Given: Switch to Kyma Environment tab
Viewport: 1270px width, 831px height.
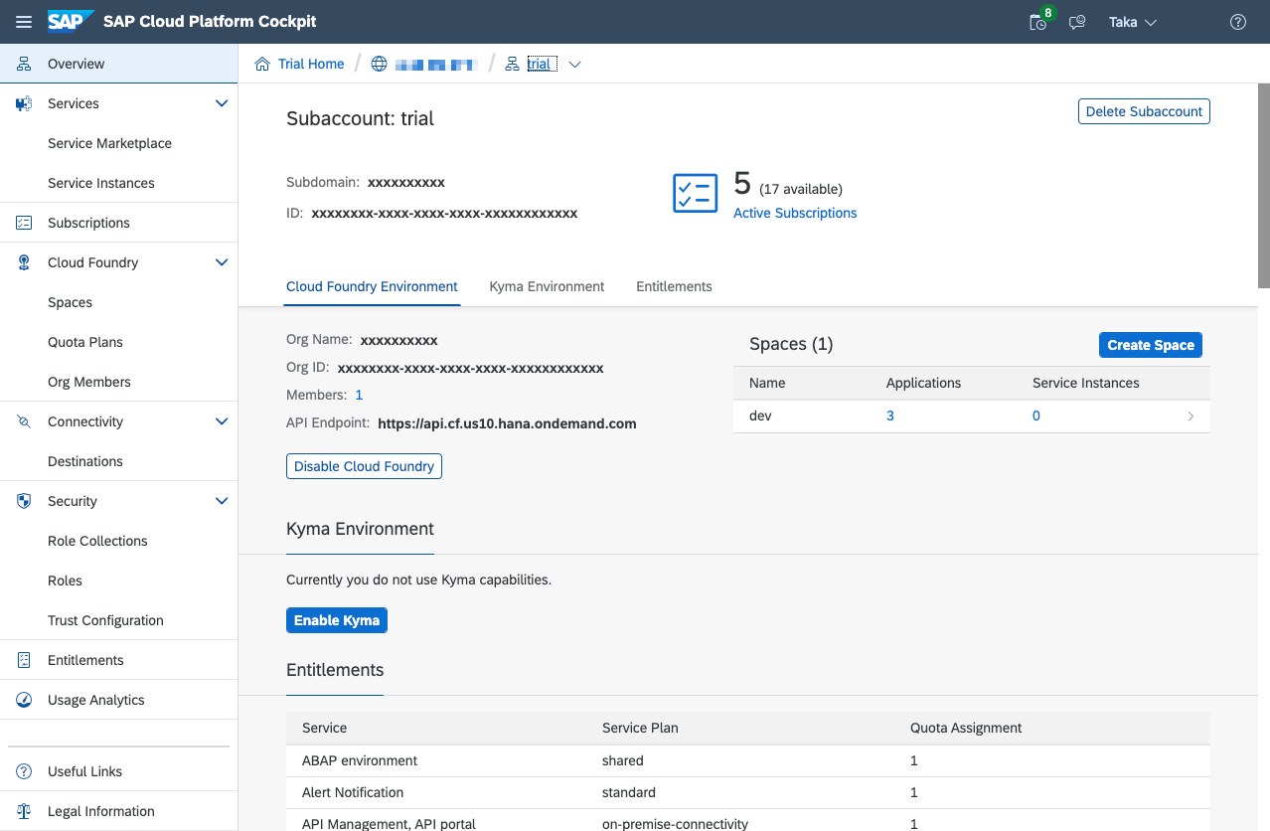Looking at the screenshot, I should tap(547, 286).
